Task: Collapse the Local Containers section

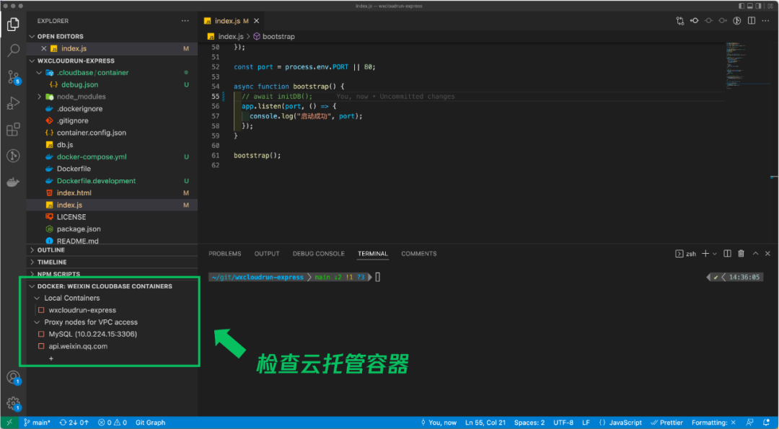Action: pyautogui.click(x=38, y=298)
